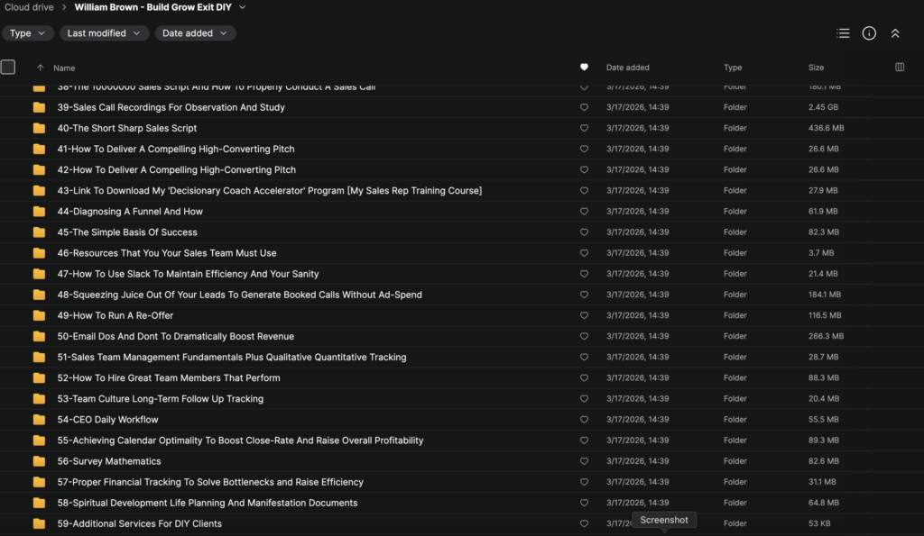The height and width of the screenshot is (536, 924).
Task: Open the Type filter dropdown
Action: 27,33
